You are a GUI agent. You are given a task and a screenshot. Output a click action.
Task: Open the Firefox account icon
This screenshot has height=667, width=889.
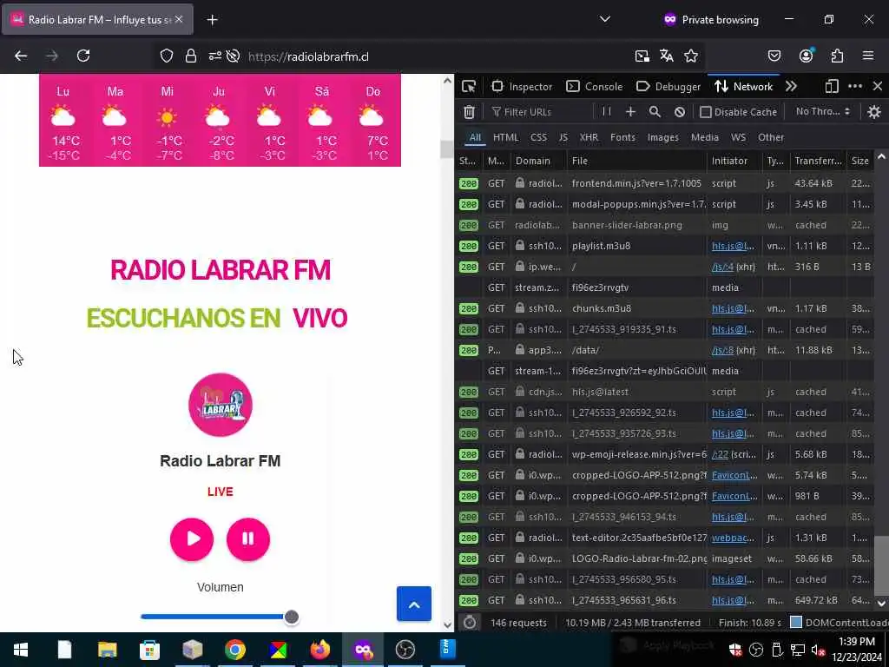click(806, 56)
